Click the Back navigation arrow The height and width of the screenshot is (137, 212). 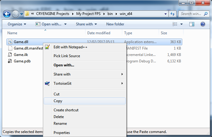(7, 14)
